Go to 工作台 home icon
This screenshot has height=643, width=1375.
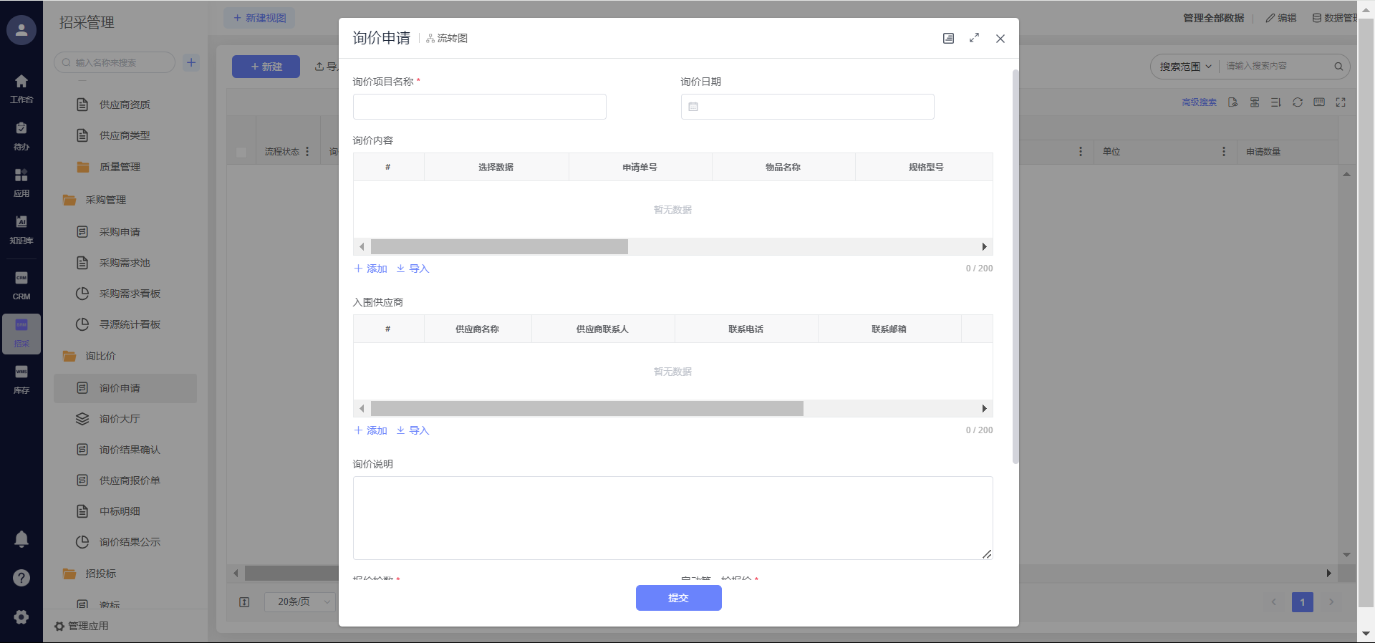pos(21,88)
